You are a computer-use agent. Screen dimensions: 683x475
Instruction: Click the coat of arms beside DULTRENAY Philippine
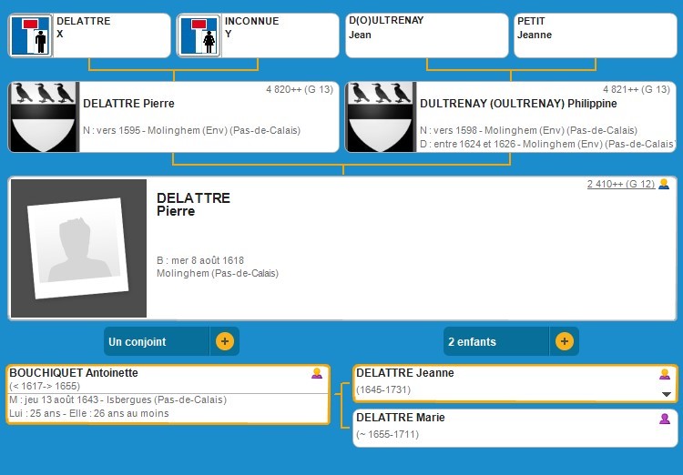coord(381,116)
